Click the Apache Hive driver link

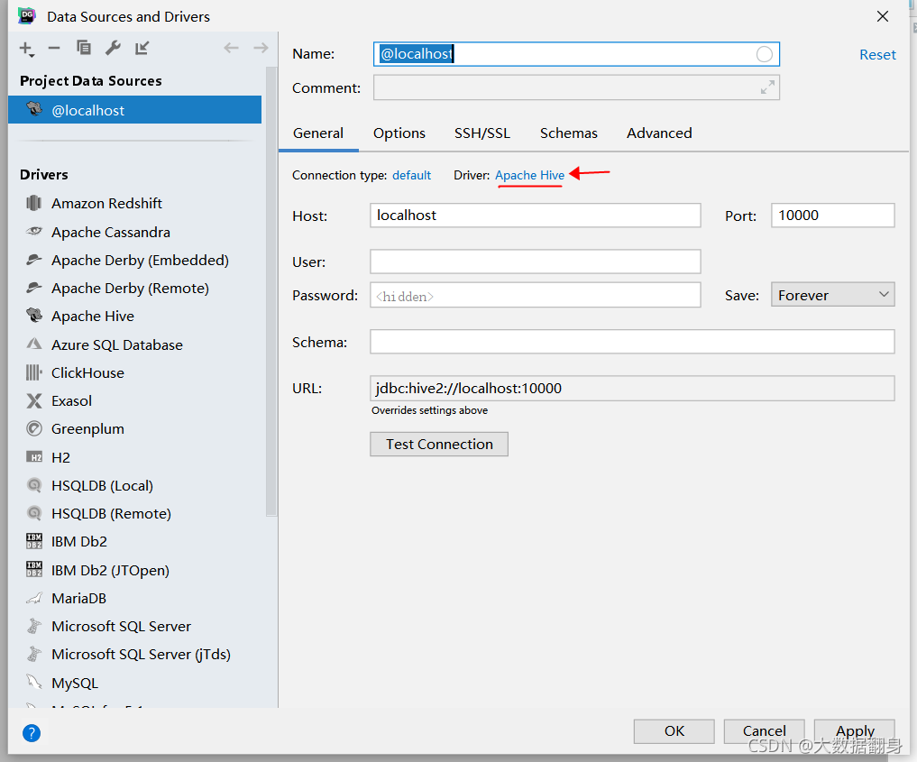[x=530, y=175]
